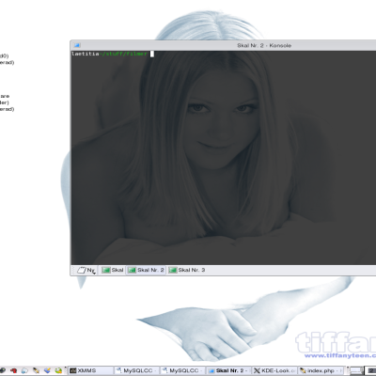Switch to the Skal Nr. 3 tab
Screen dimensions: 376x376
tap(187, 270)
